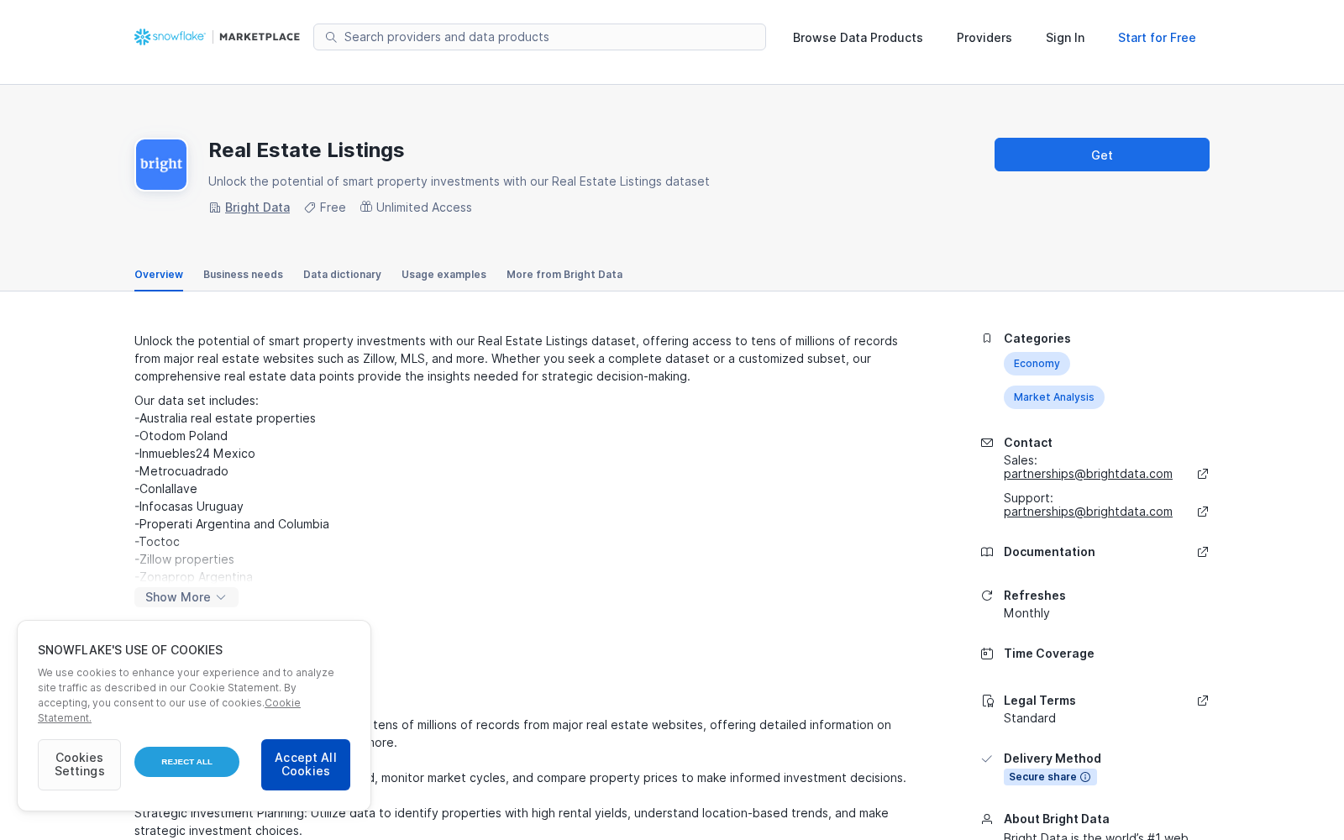Click the search magnifier icon
Image resolution: width=1344 pixels, height=840 pixels.
click(x=331, y=37)
